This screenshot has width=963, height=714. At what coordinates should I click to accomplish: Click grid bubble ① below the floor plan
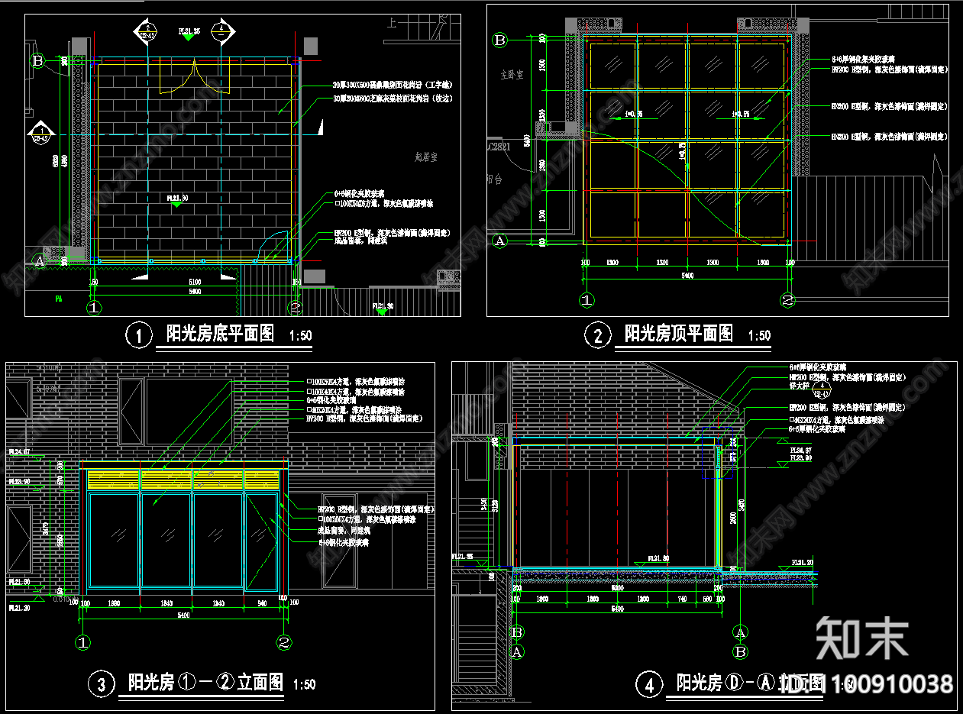point(94,307)
